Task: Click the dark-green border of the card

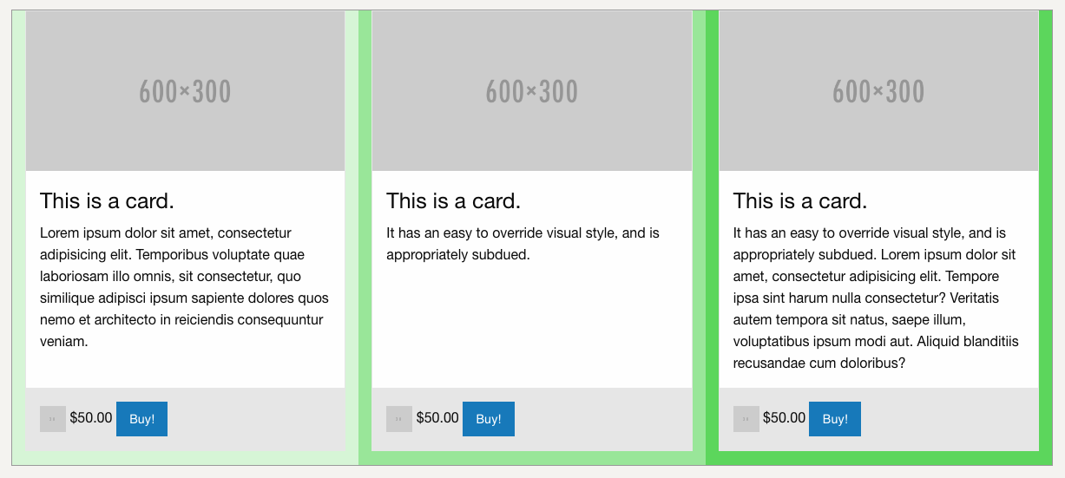Action: point(1045,238)
